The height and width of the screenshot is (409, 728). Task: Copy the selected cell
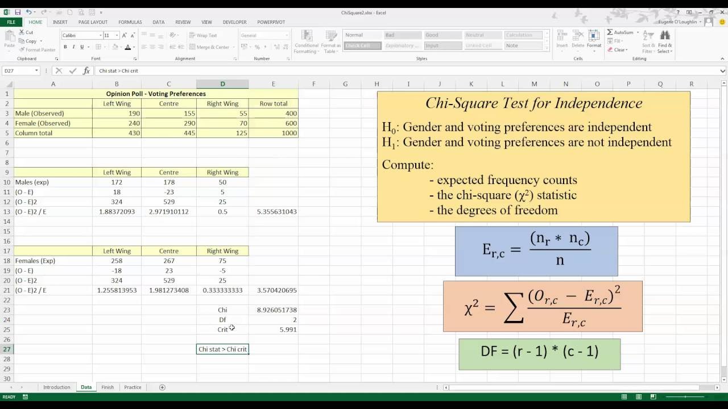(x=28, y=41)
